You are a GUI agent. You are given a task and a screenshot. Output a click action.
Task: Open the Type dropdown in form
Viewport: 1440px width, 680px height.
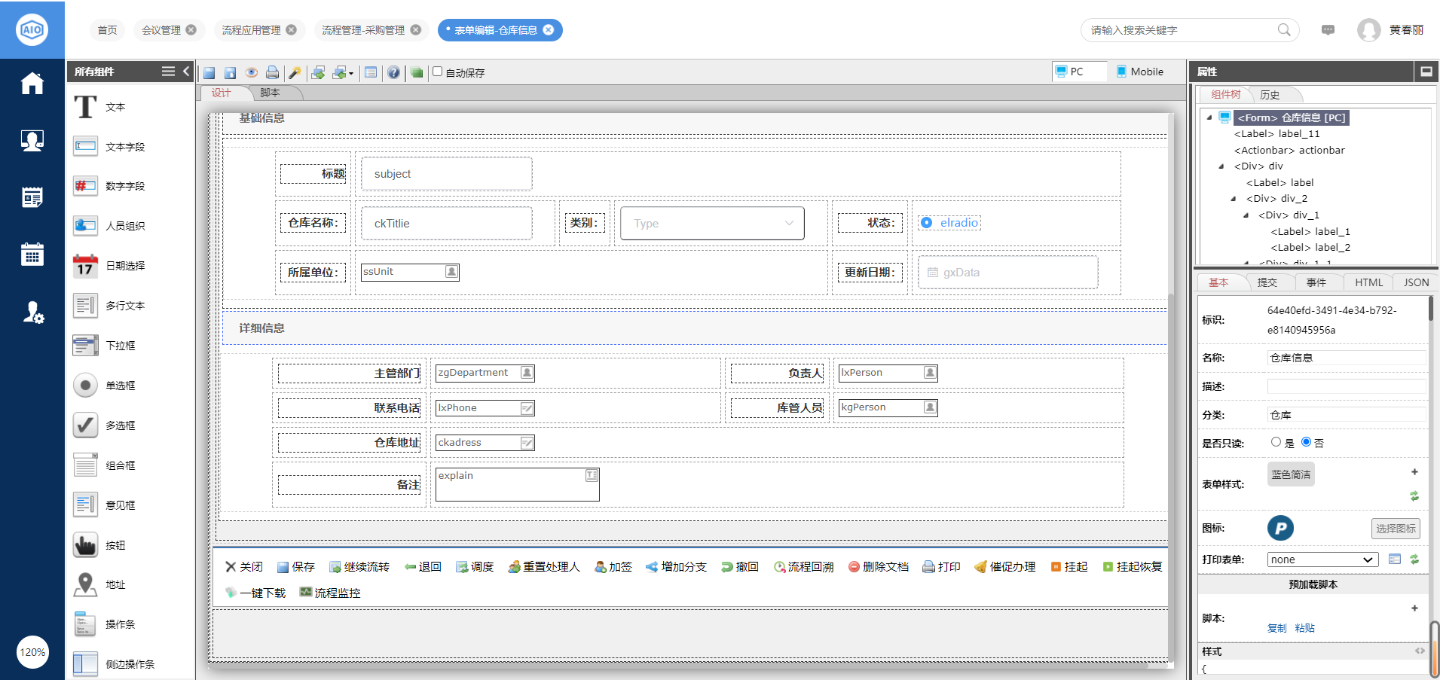point(711,224)
